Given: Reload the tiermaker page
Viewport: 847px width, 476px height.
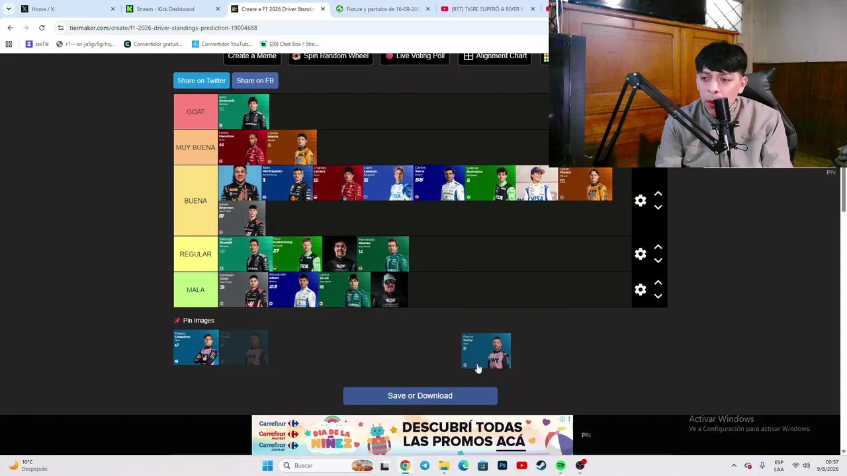Looking at the screenshot, I should click(x=42, y=28).
